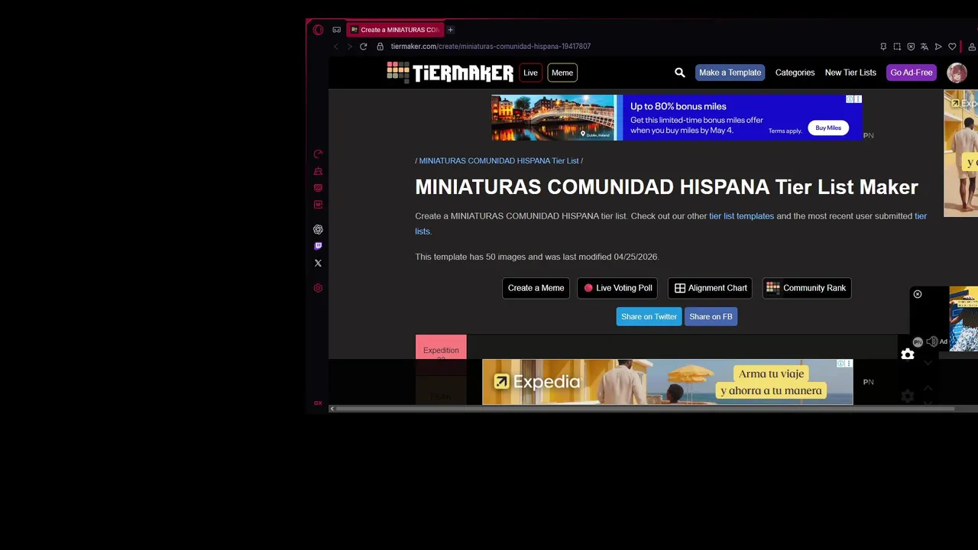
Task: Reload the current page
Action: pyautogui.click(x=363, y=47)
